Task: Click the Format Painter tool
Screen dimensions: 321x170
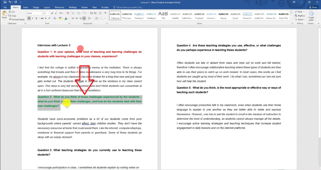Action: point(17,19)
